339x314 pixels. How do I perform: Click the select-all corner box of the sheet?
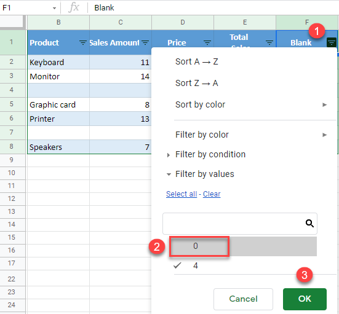tap(12, 22)
